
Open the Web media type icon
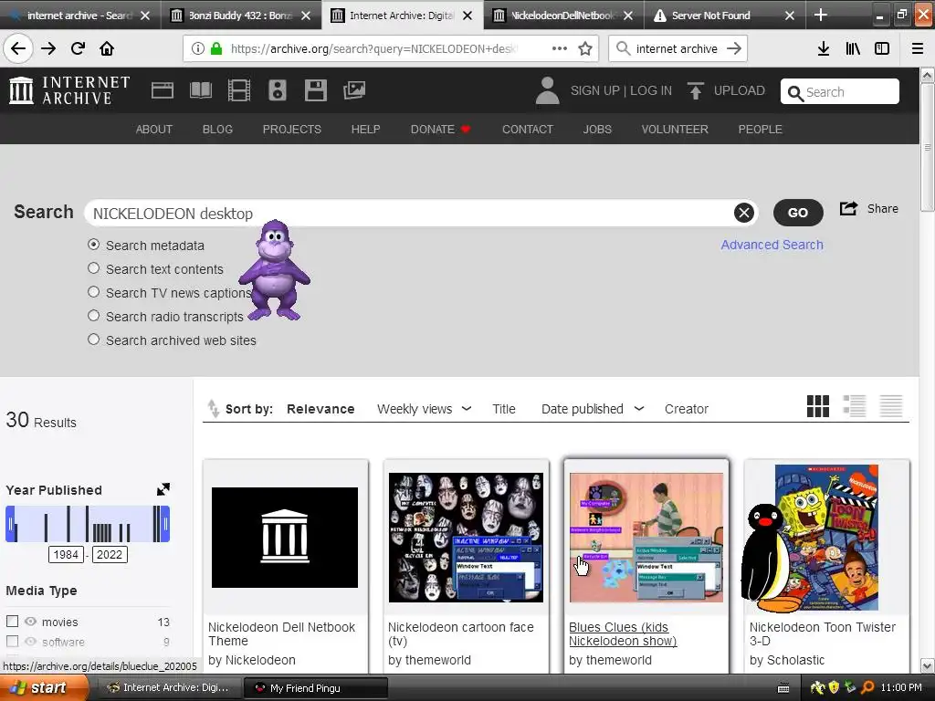point(163,90)
